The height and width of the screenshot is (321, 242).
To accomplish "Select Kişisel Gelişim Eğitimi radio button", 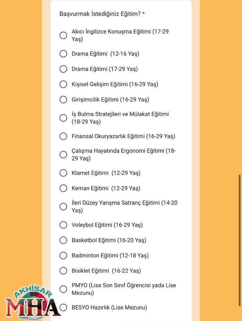I will point(63,84).
